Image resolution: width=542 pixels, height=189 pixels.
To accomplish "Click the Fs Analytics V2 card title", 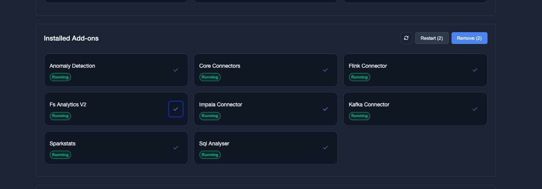I will [x=68, y=104].
